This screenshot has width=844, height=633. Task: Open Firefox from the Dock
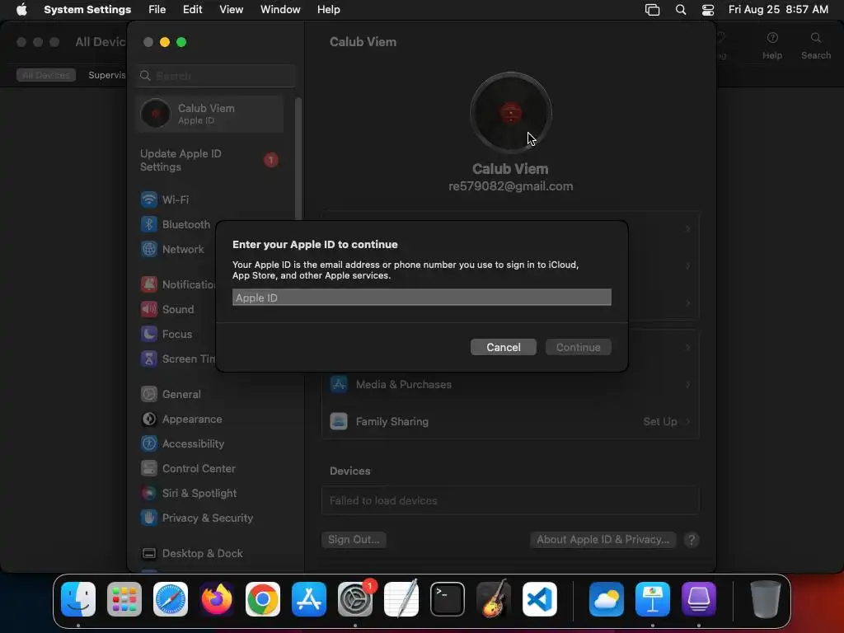tap(217, 599)
